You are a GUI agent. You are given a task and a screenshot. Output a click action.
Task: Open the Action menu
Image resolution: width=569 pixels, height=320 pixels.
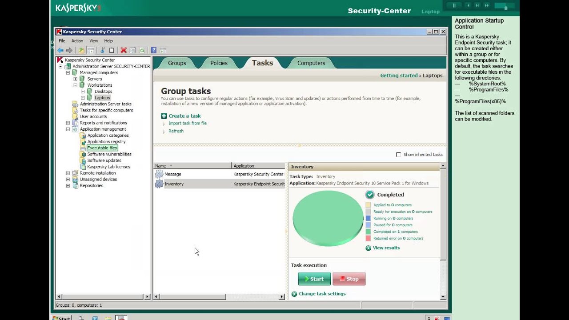(77, 41)
